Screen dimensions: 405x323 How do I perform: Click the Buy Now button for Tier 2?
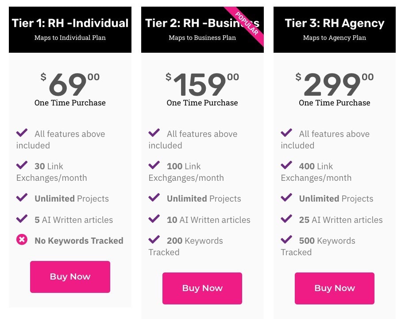pos(202,288)
